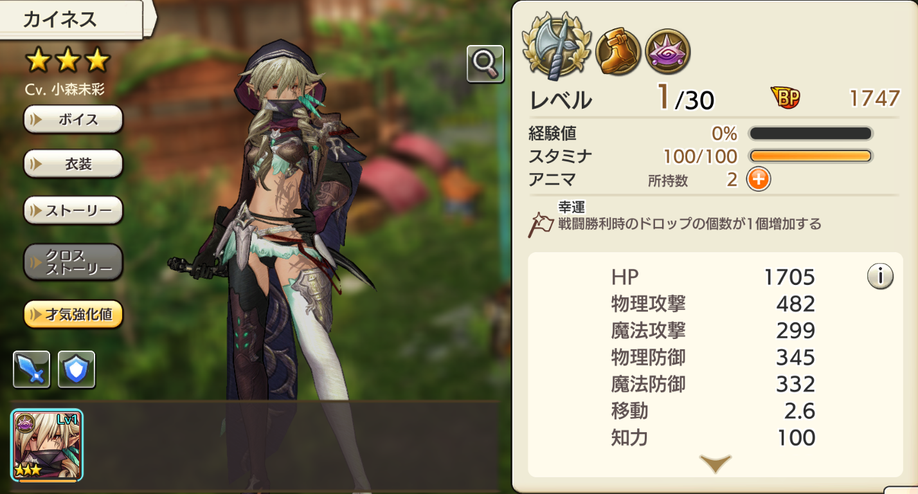Click the magnifying glass zoom icon
This screenshot has width=918, height=494.
tap(485, 63)
